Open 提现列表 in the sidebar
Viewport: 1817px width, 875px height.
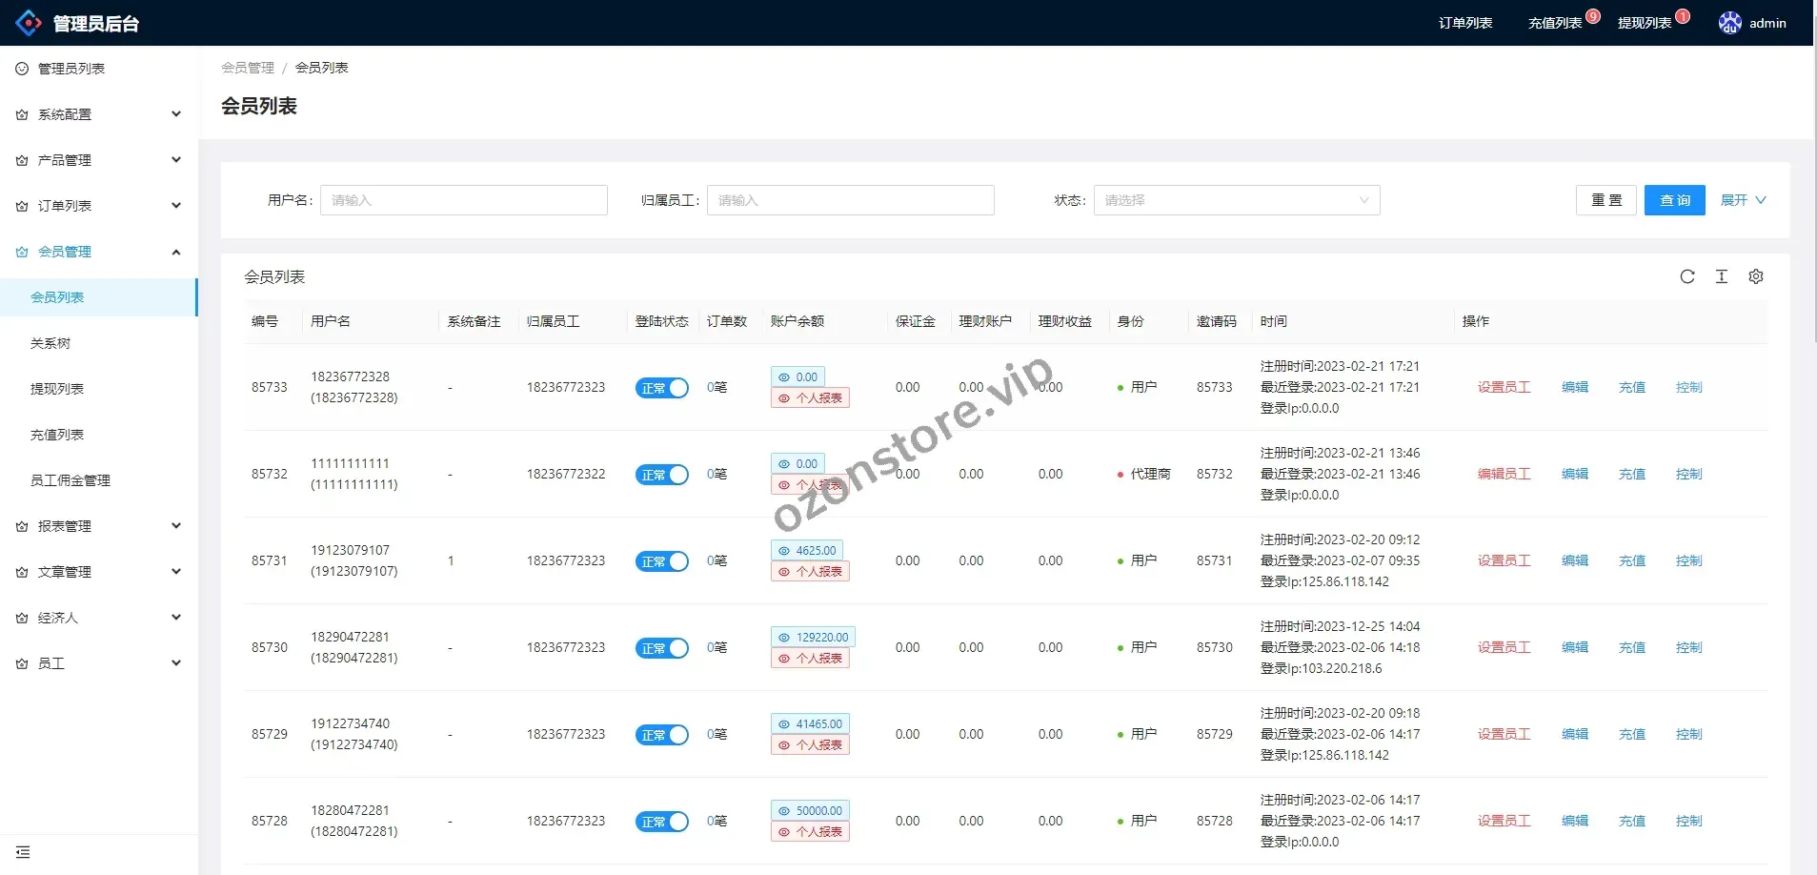click(57, 389)
